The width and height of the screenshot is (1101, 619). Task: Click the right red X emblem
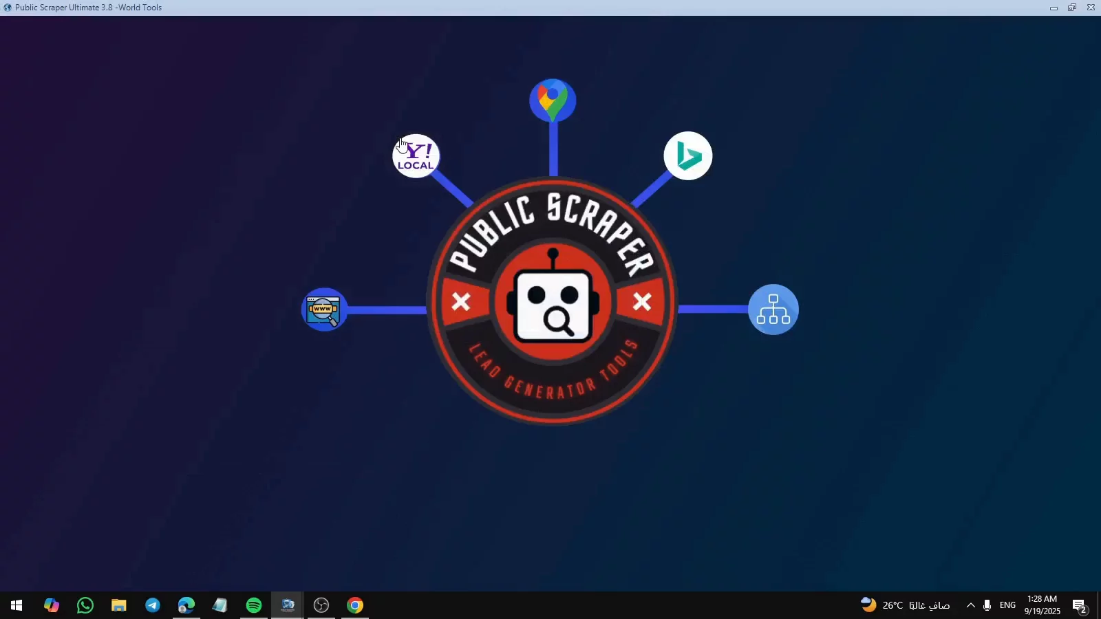pyautogui.click(x=643, y=302)
